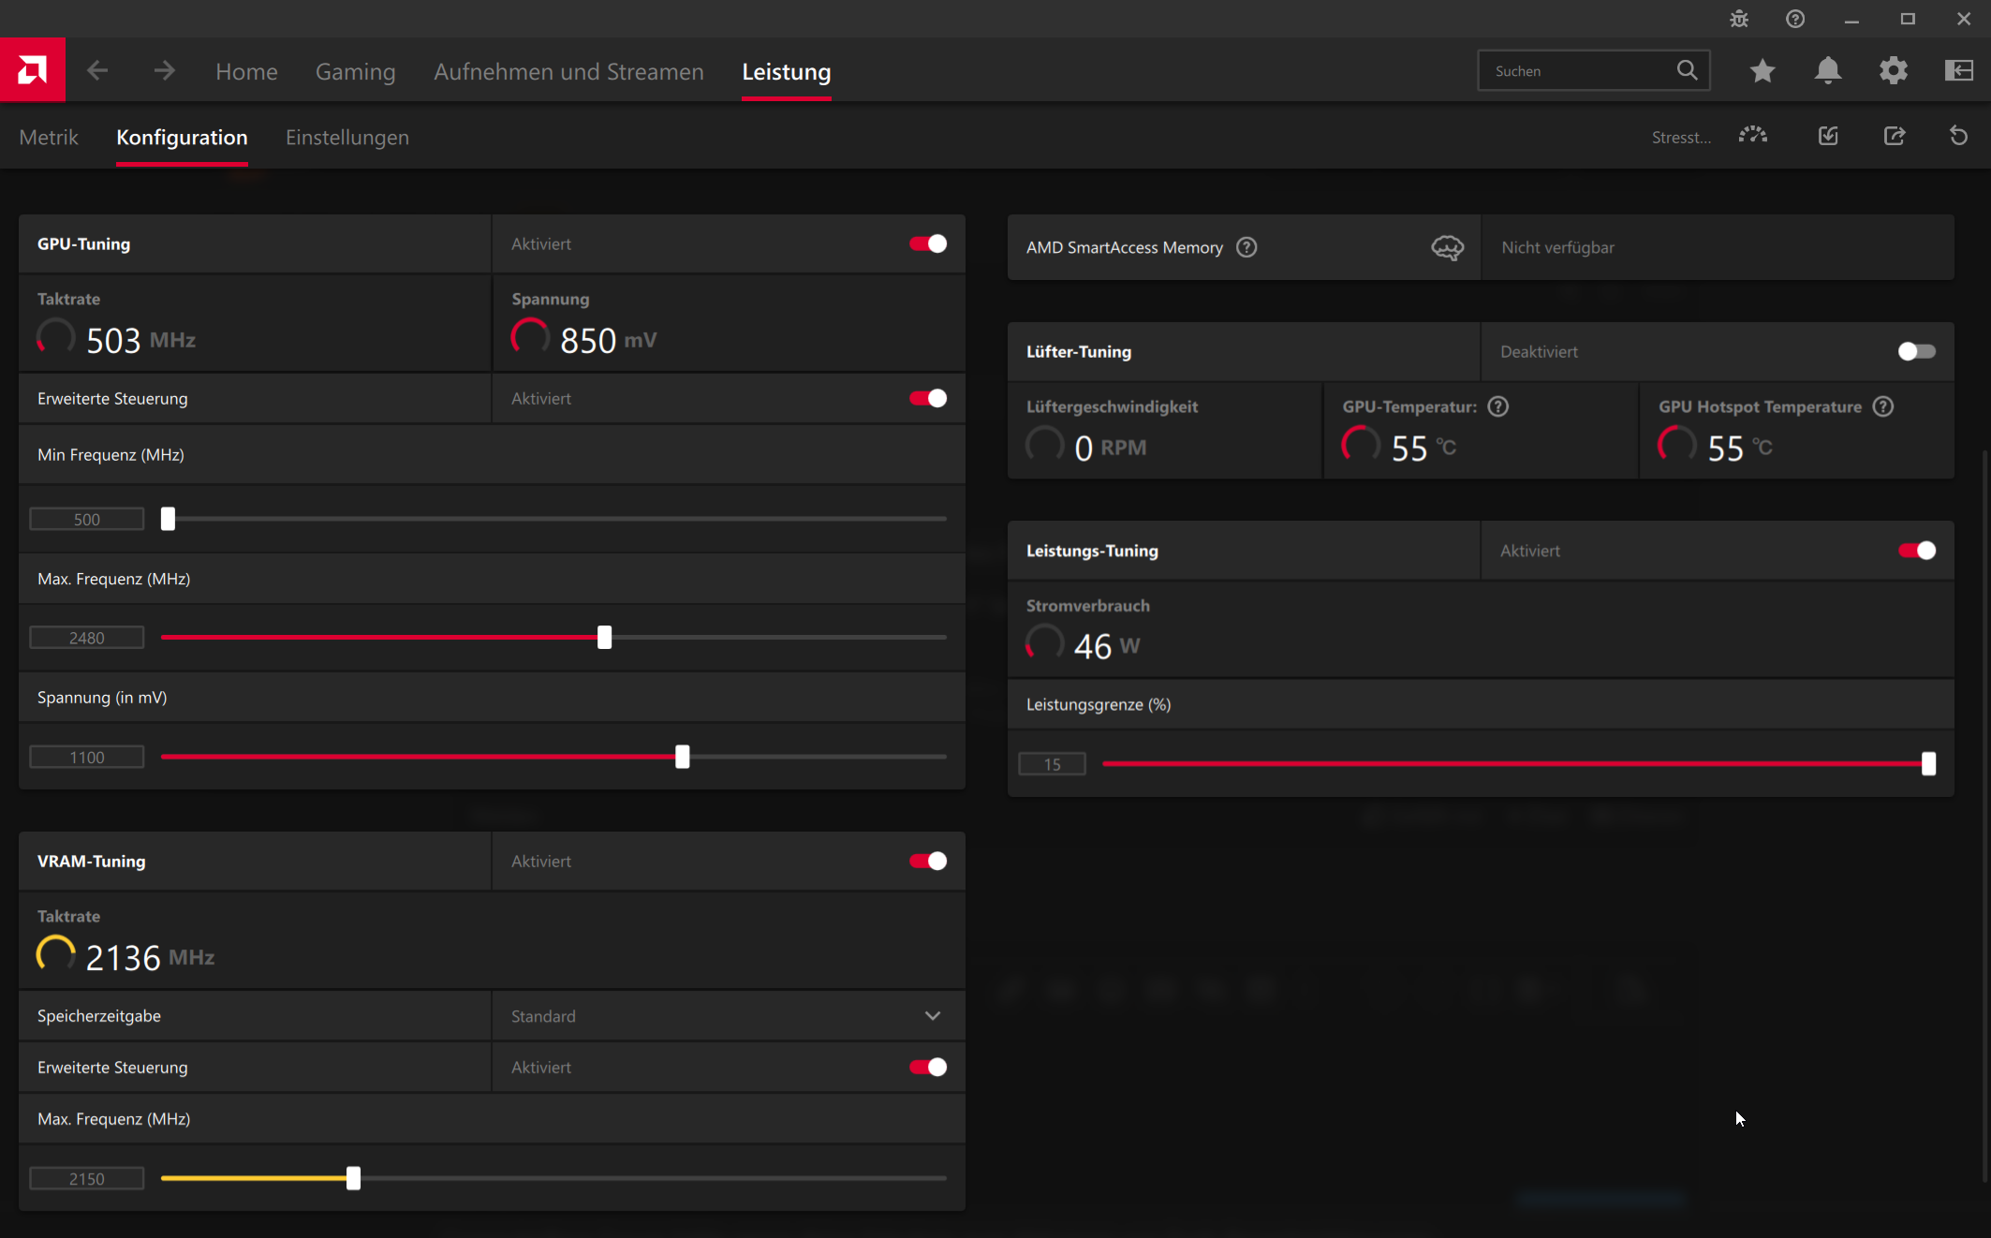Open favorites star icon

tap(1762, 71)
